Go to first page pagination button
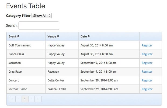Viewport: 167px width, 108px height. pyautogui.click(x=12, y=99)
